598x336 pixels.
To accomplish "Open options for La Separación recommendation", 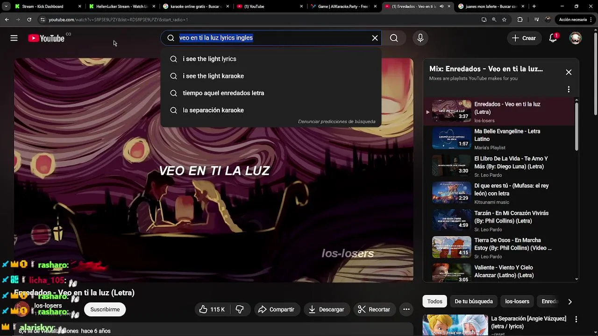I will click(x=576, y=319).
